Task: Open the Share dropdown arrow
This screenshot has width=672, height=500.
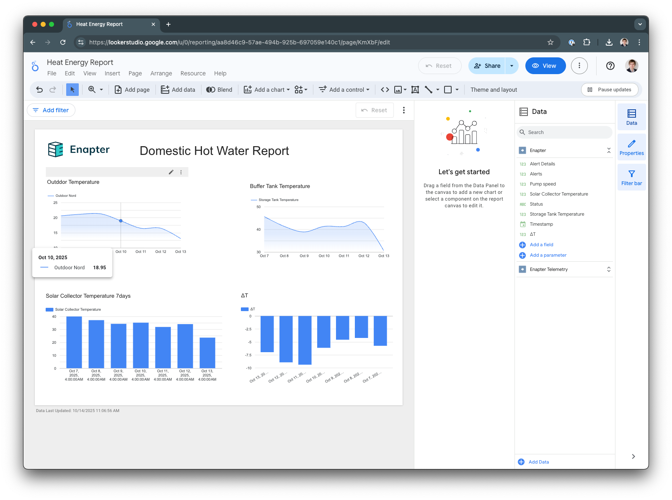Action: pyautogui.click(x=512, y=66)
